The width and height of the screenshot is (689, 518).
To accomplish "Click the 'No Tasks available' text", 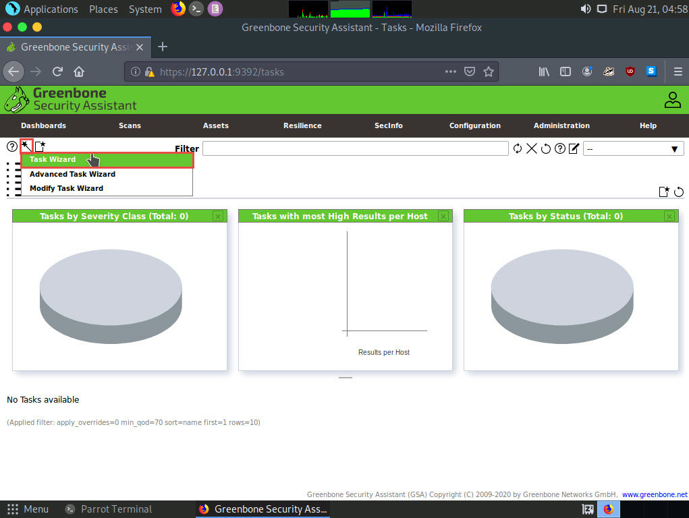I will [x=43, y=400].
